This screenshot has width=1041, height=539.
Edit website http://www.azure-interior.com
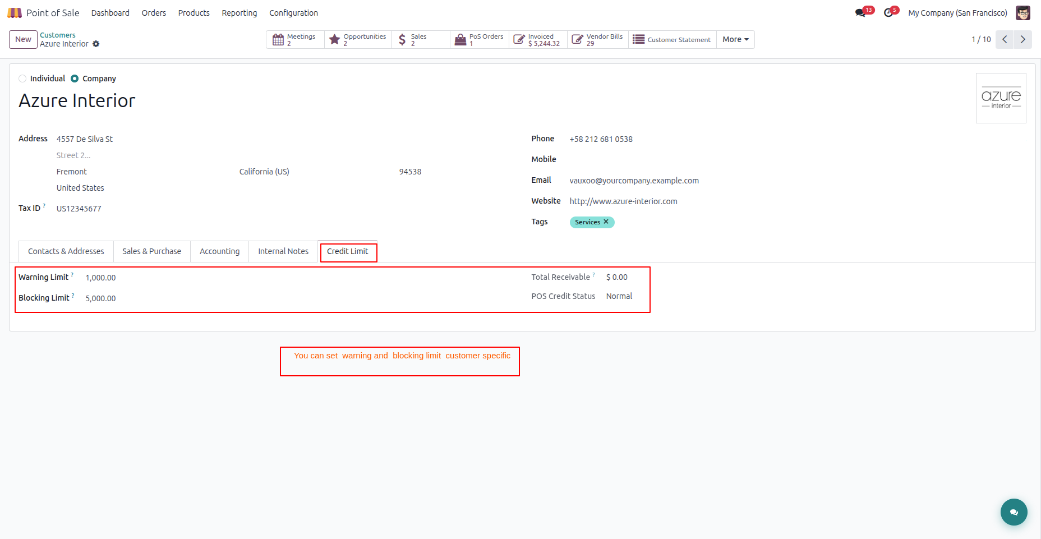[623, 201]
